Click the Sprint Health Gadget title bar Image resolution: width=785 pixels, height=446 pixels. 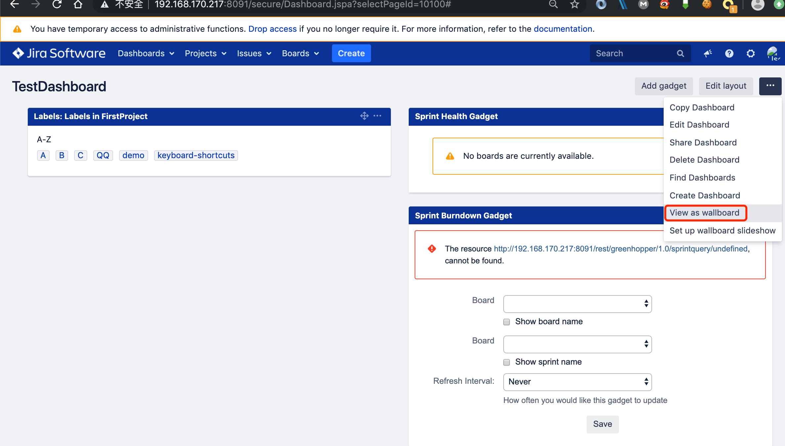coord(536,116)
